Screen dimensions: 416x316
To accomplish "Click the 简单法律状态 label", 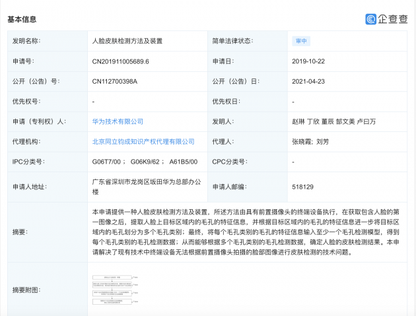I will click(x=232, y=41).
